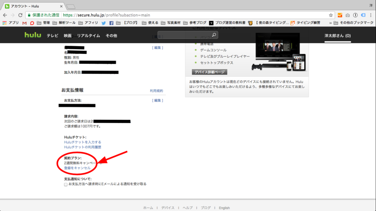Bookmark this page with the star icon

point(332,16)
